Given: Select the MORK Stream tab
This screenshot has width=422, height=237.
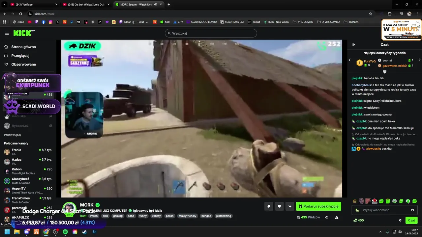Looking at the screenshot, I should click(139, 4).
